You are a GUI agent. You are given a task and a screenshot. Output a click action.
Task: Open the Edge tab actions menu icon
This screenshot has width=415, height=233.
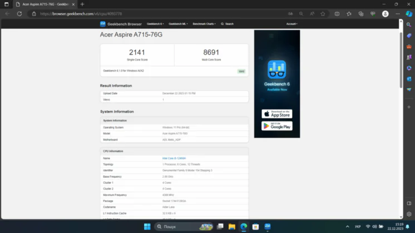[6, 4]
